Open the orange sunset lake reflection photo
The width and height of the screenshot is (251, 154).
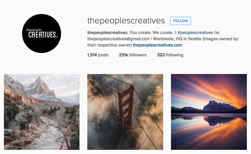[x=209, y=112]
